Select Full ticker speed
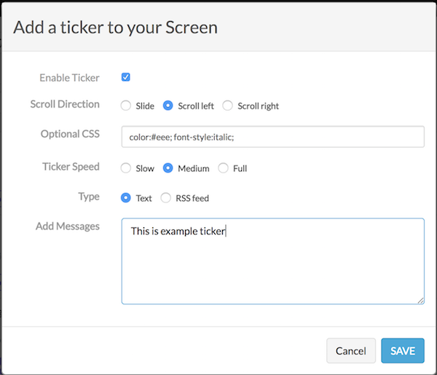Viewport: 437px width, 375px height. (x=223, y=168)
